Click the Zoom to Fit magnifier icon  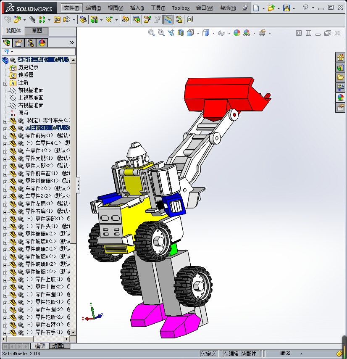(151, 33)
